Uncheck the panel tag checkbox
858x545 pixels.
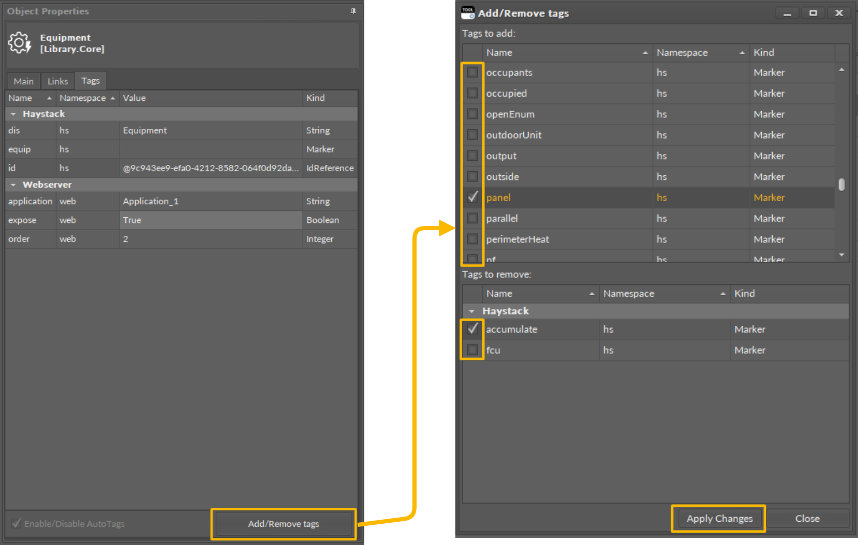pos(472,197)
